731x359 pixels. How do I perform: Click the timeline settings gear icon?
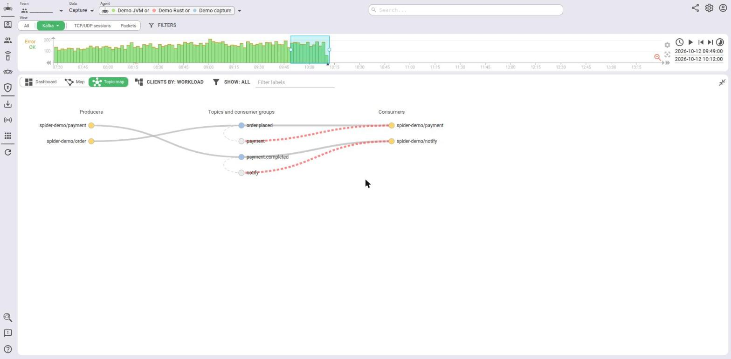pyautogui.click(x=667, y=45)
